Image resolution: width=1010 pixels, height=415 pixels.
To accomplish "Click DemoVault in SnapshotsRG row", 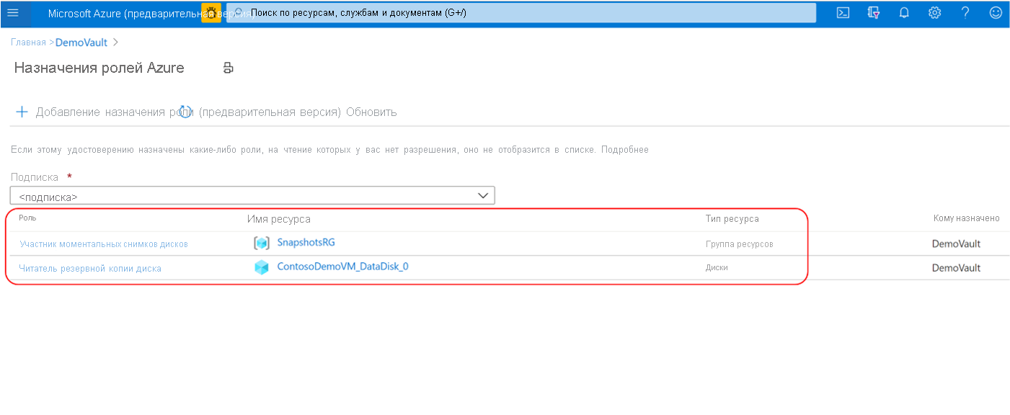I will pos(956,244).
